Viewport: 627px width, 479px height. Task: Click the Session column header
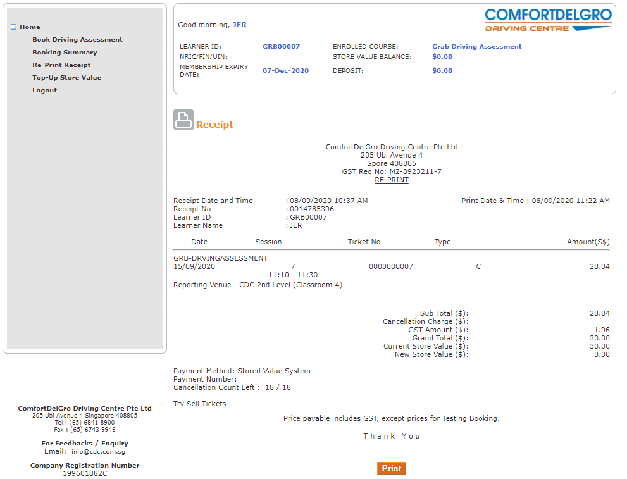269,242
